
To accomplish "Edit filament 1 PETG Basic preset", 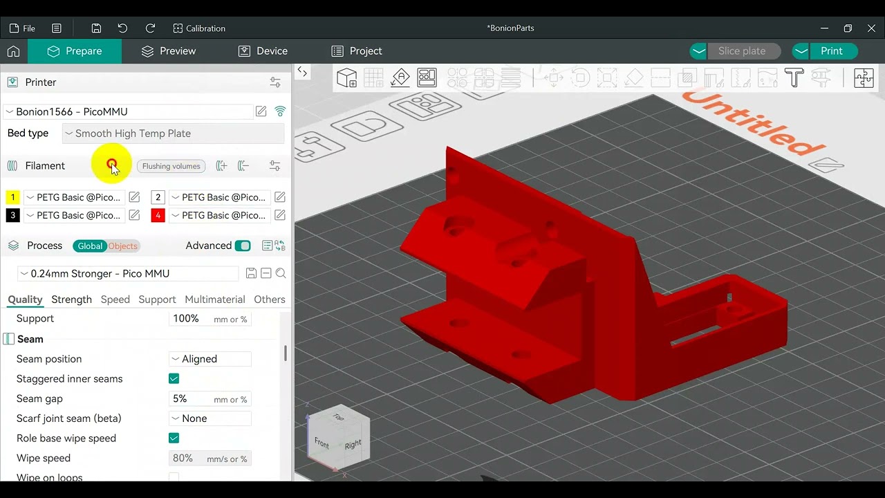I will tap(134, 197).
